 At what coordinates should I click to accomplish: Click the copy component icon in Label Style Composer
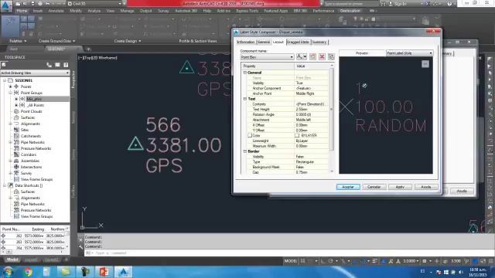coord(312,56)
